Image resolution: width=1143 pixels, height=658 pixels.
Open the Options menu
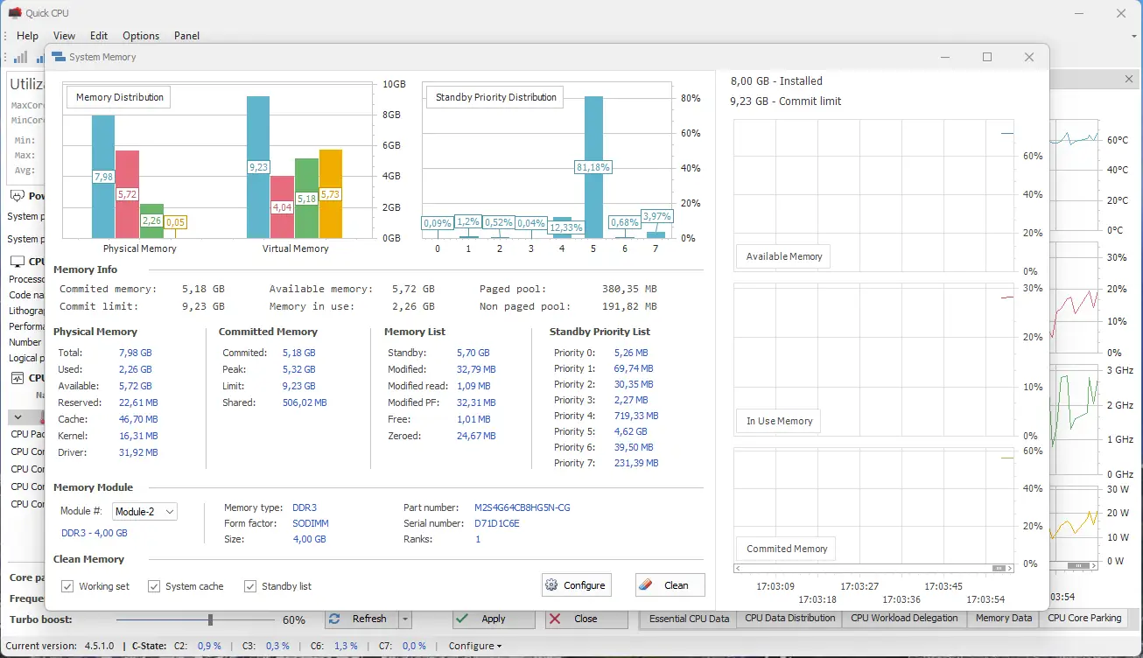pos(141,36)
